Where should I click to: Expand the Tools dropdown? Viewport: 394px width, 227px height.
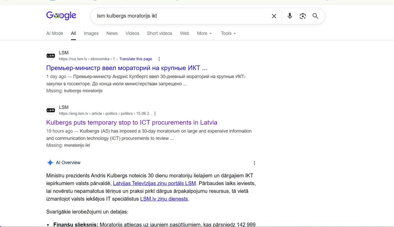click(x=229, y=33)
